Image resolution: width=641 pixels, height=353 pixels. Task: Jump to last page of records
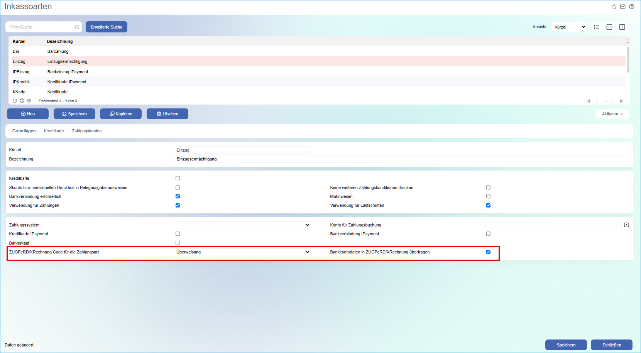point(621,101)
